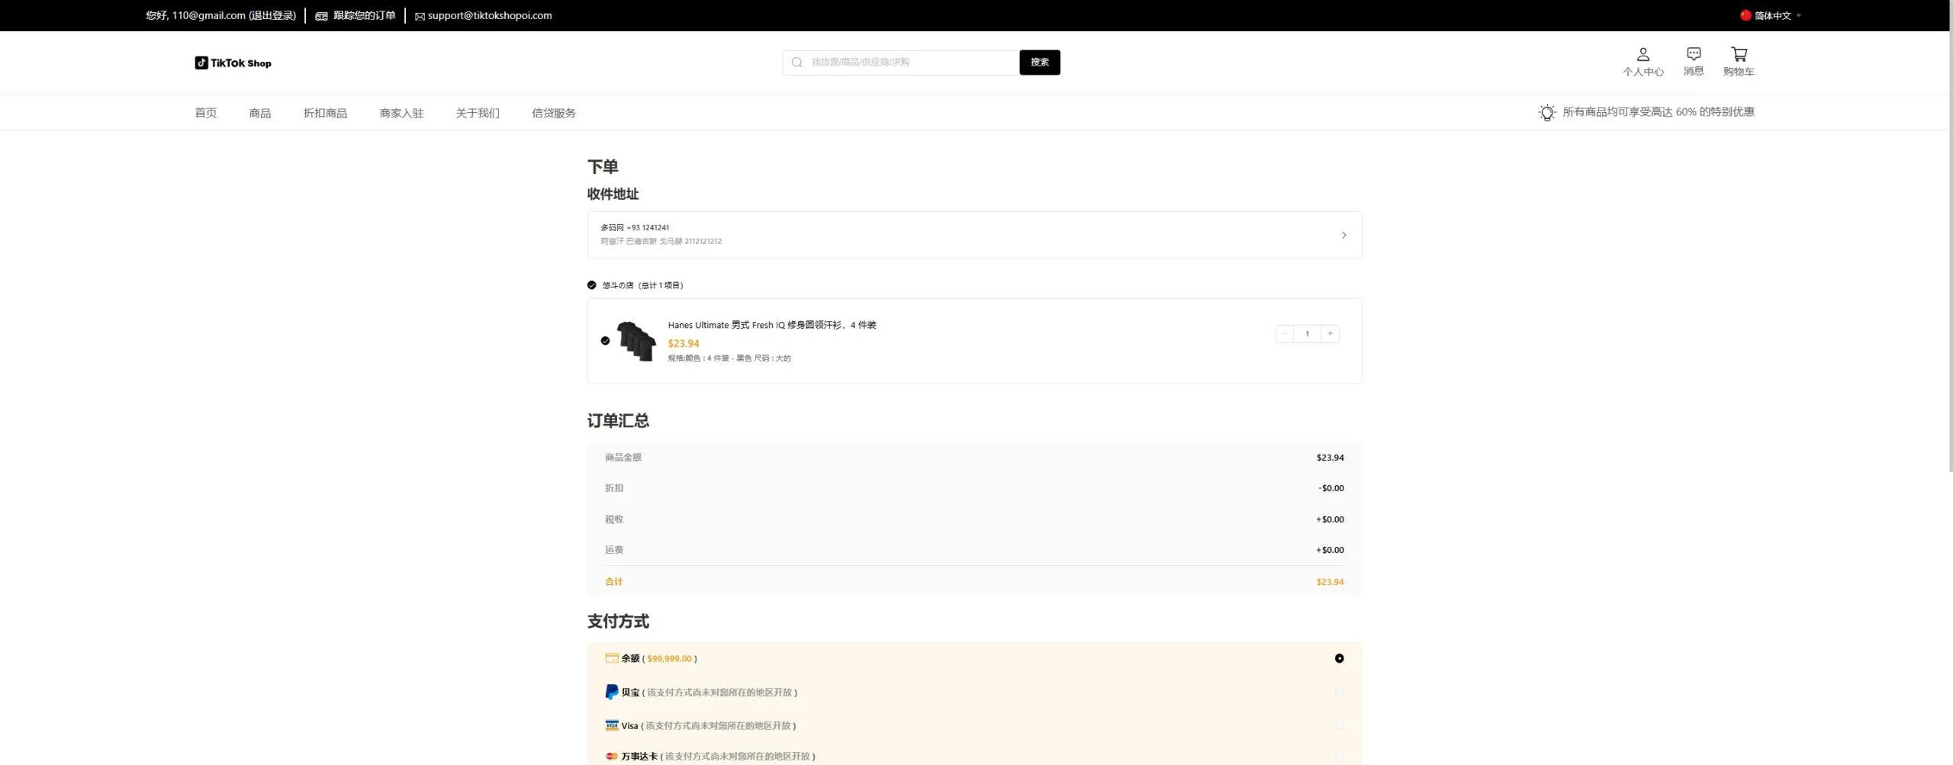Click the Hanes Ultimate product title
The image size is (1953, 765).
[772, 325]
